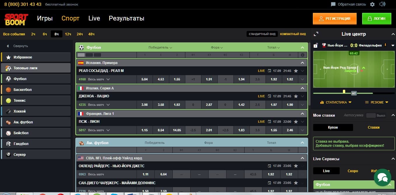The height and width of the screenshot is (195, 396).
Task: Select Ам. футбол in the sports sidebar
Action: click(x=36, y=122)
